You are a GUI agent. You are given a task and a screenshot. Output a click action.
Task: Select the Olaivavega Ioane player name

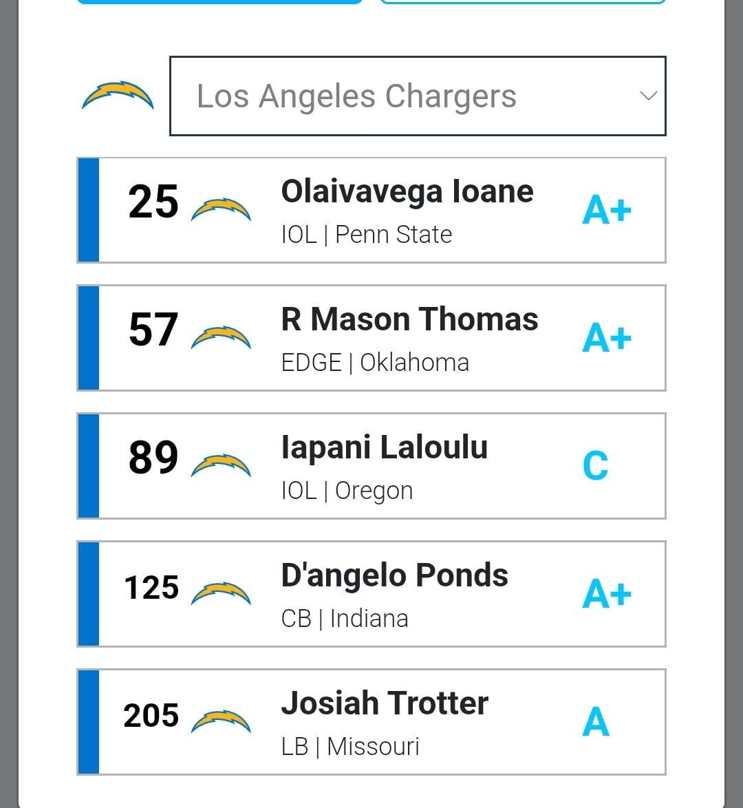click(x=407, y=191)
